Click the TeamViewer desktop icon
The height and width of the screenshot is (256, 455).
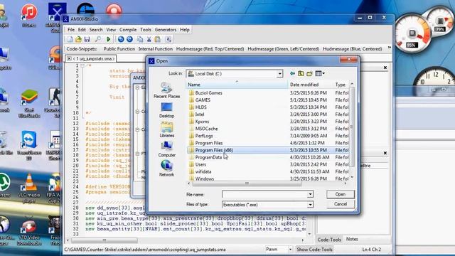point(29,145)
